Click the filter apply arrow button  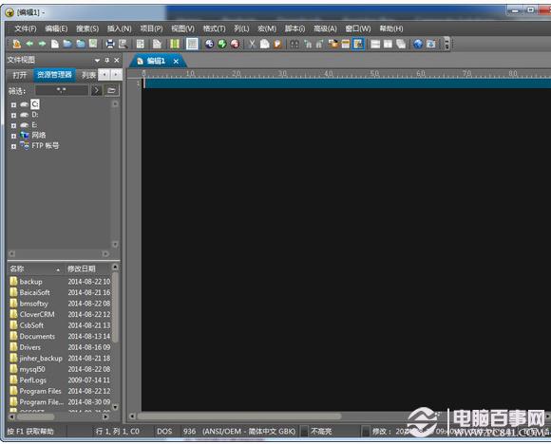click(96, 90)
